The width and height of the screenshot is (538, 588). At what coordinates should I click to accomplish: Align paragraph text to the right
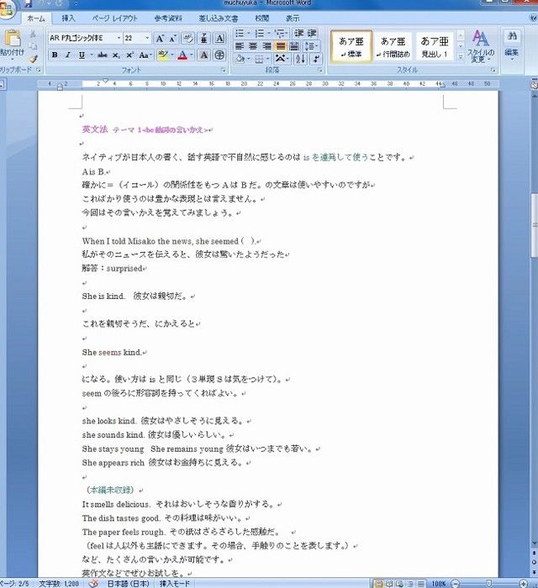[x=266, y=46]
